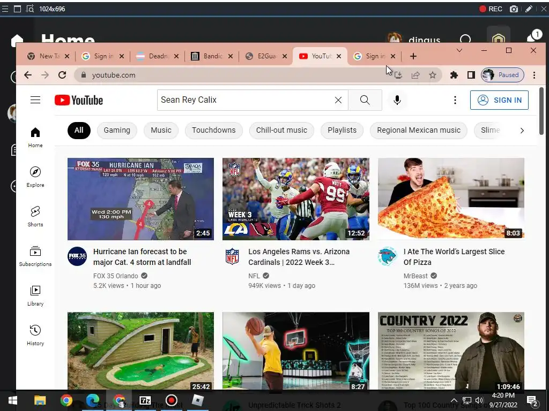
Task: Open the NFL channel name link
Action: pyautogui.click(x=254, y=276)
